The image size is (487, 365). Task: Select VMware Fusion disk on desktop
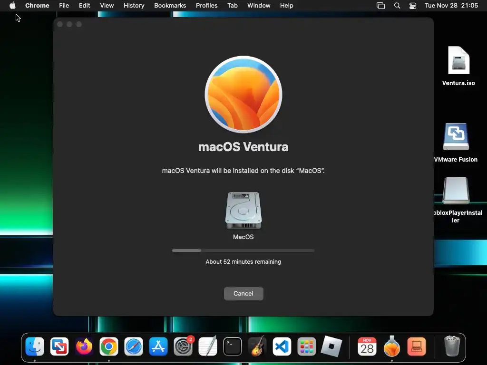pyautogui.click(x=456, y=143)
